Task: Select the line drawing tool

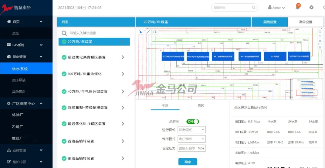Action: [x=148, y=32]
